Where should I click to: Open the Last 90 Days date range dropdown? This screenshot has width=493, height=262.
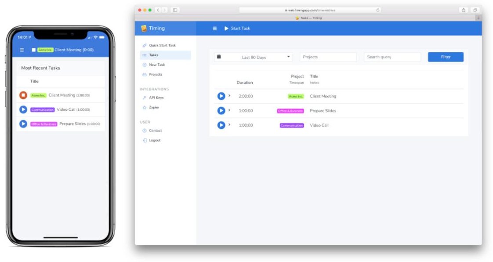(254, 57)
